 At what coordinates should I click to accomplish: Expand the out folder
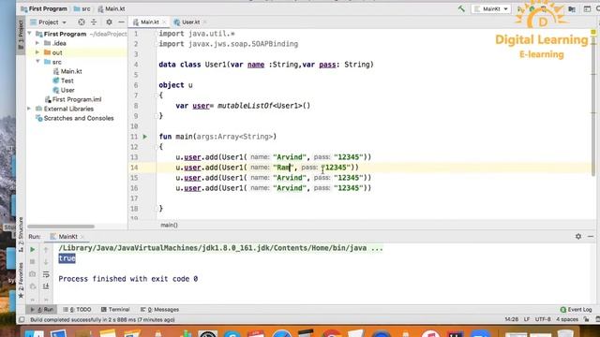pyautogui.click(x=37, y=52)
